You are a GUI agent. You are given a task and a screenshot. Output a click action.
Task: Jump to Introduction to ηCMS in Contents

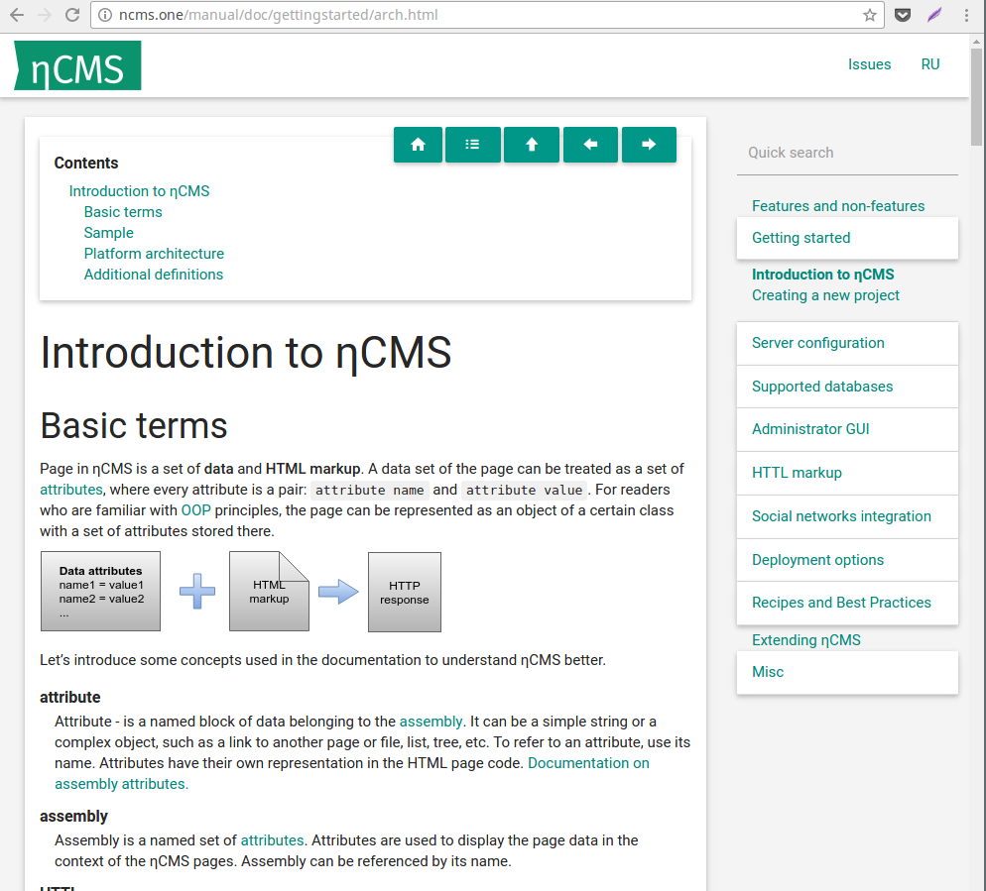(x=139, y=191)
